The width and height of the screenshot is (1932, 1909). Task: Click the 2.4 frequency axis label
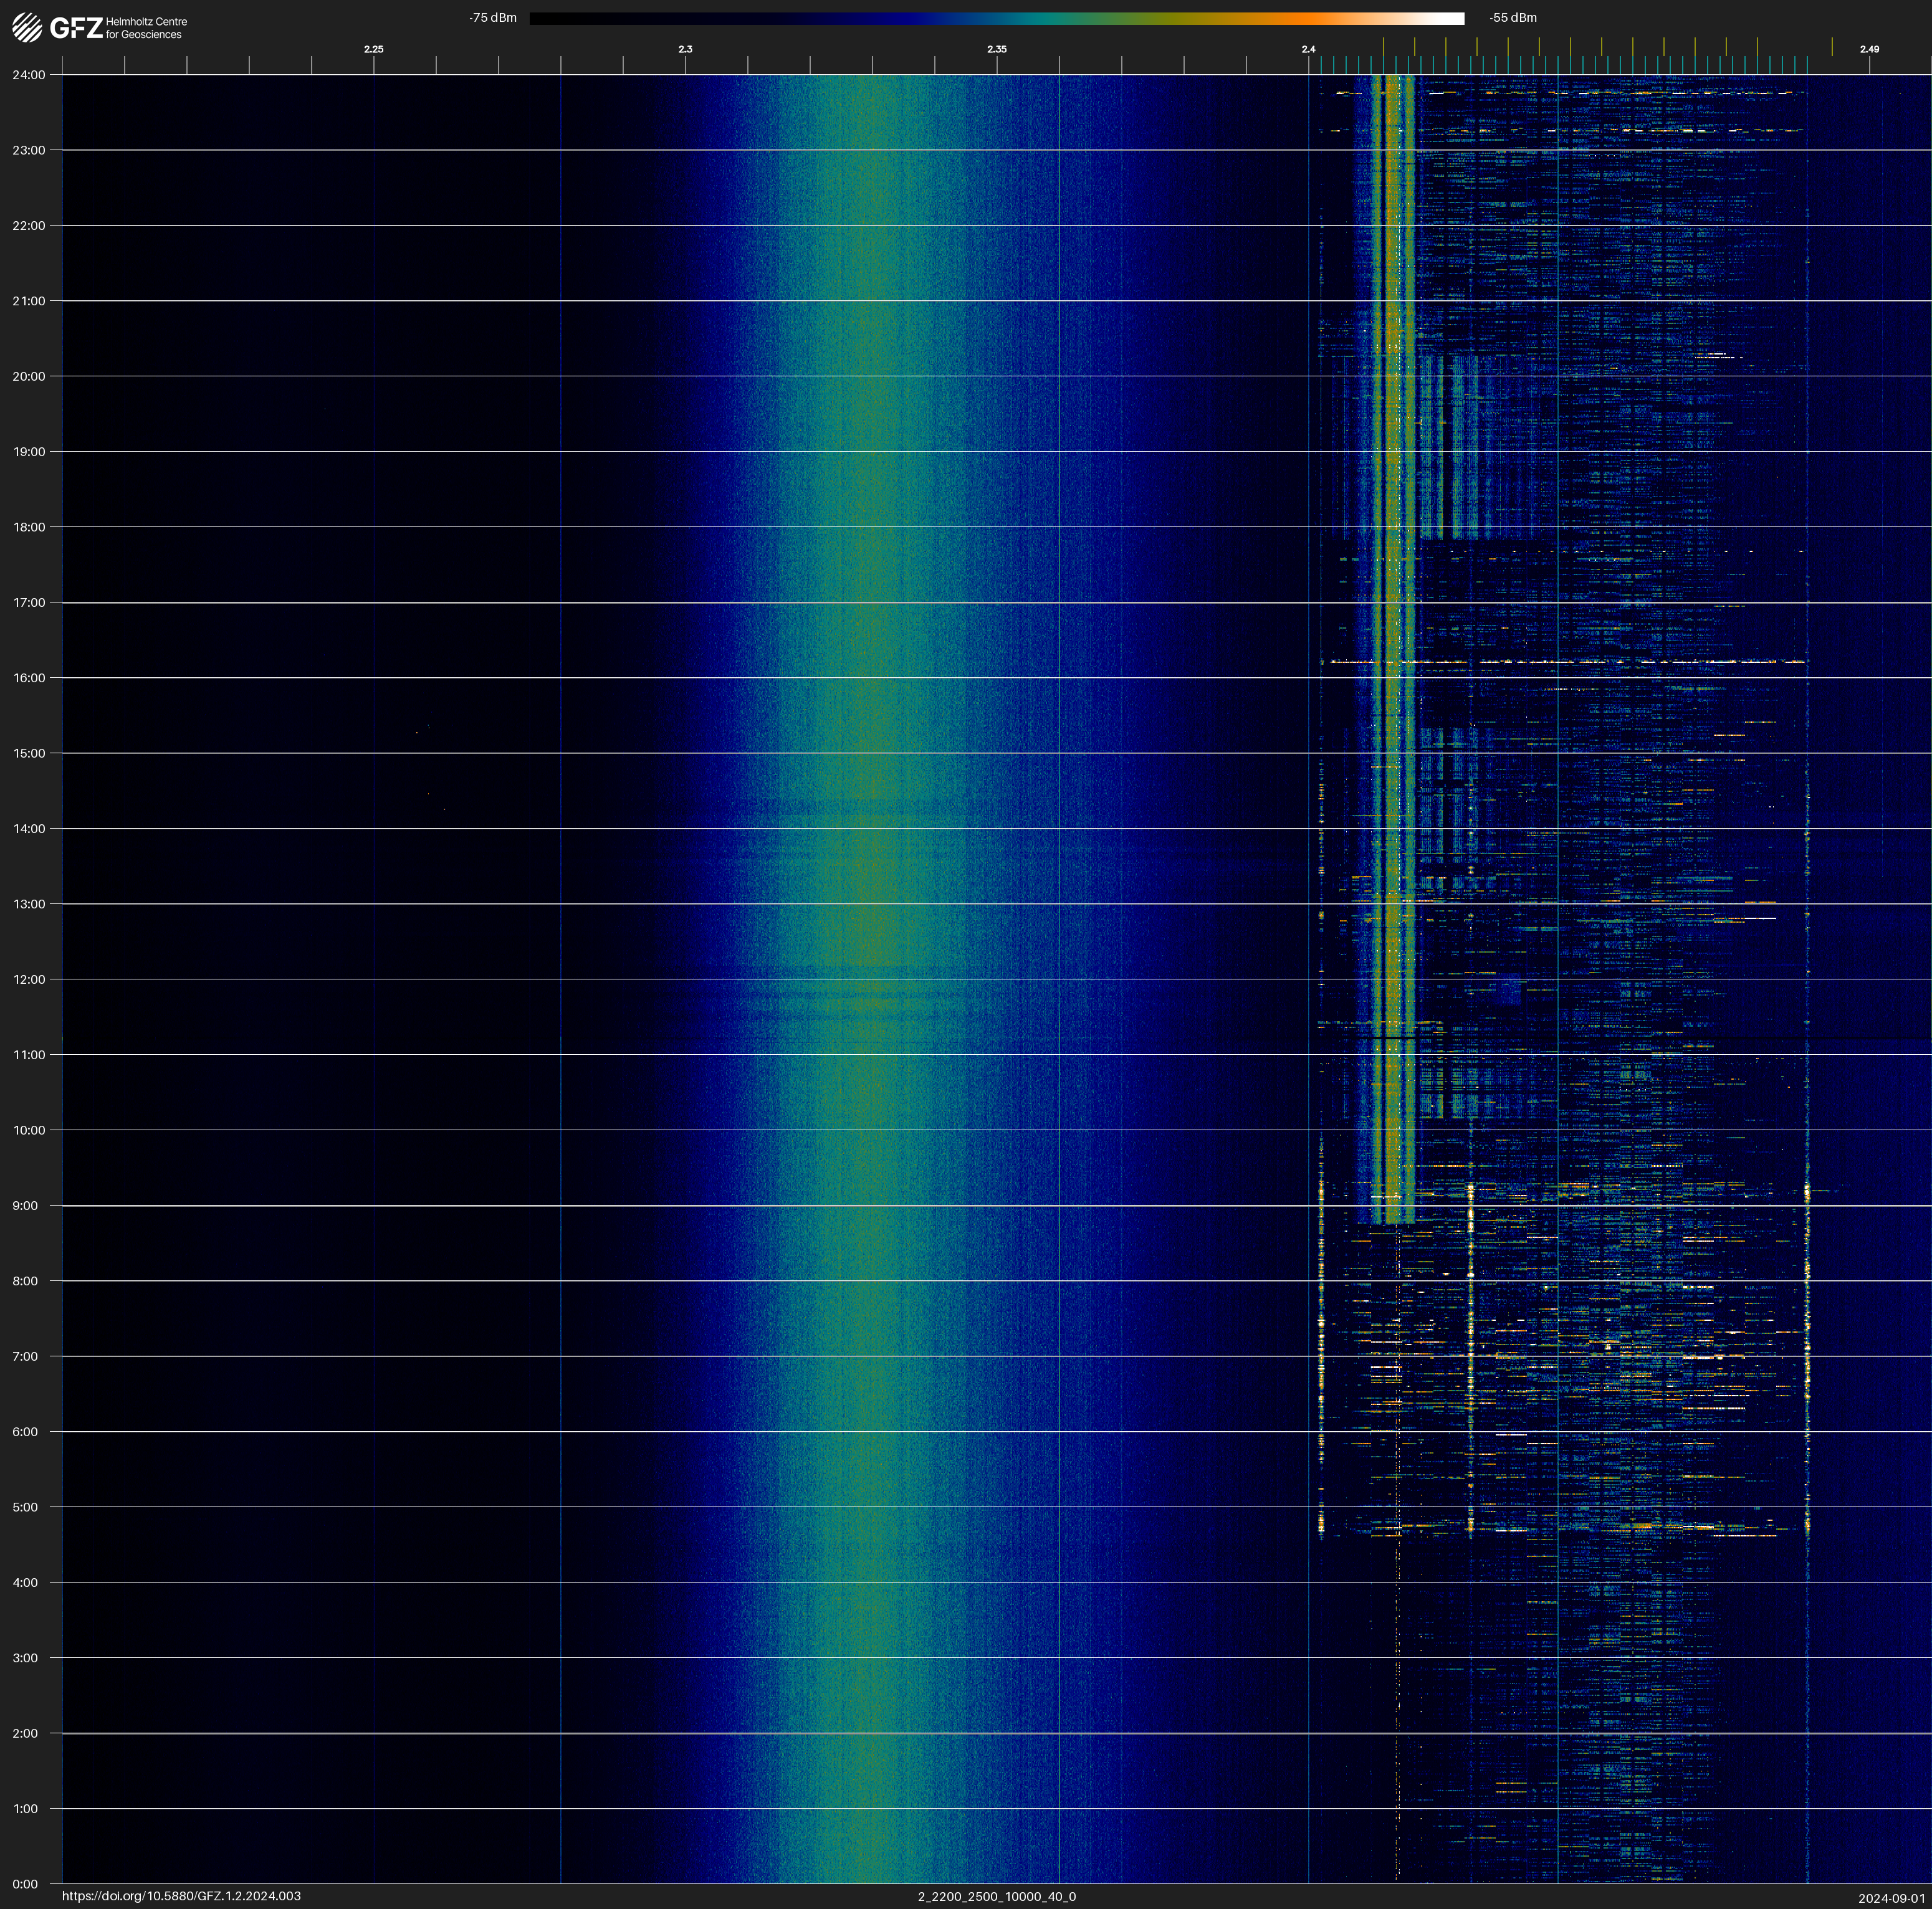[1308, 49]
